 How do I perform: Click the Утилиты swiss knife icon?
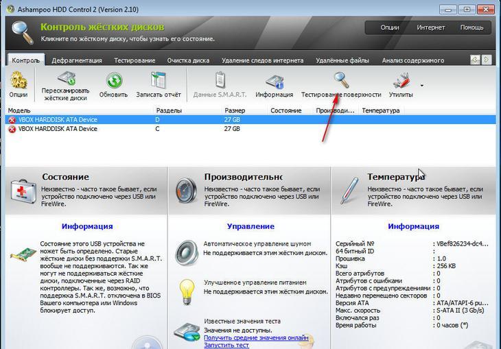coord(399,80)
